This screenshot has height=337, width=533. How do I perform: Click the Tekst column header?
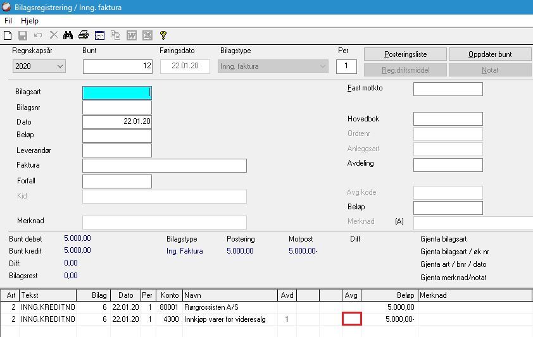tap(48, 295)
